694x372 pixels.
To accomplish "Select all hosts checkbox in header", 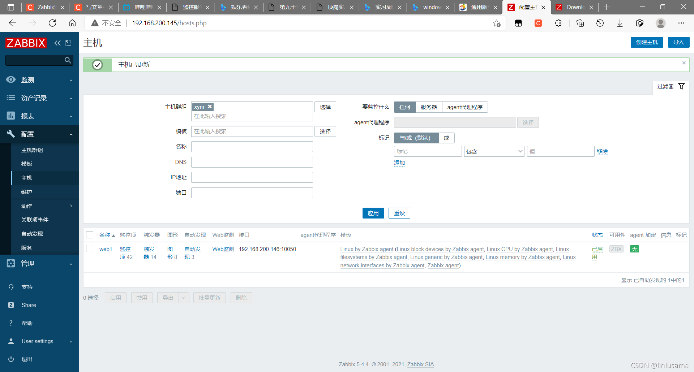I will click(90, 235).
